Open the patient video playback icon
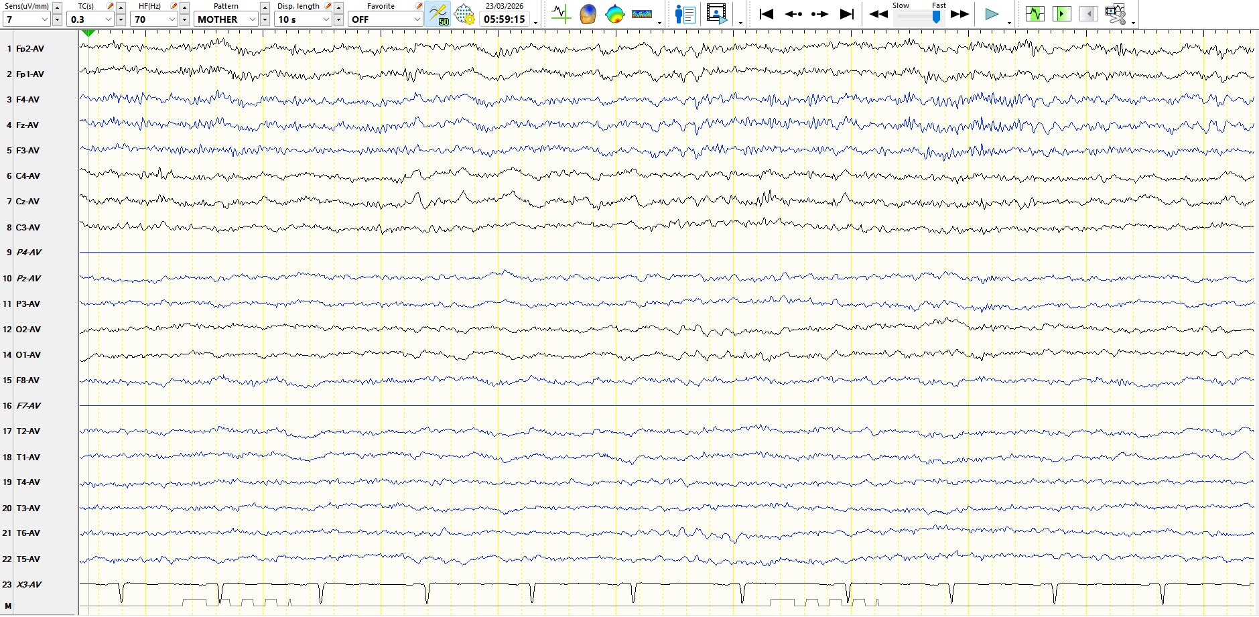This screenshot has width=1259, height=617. pos(716,13)
